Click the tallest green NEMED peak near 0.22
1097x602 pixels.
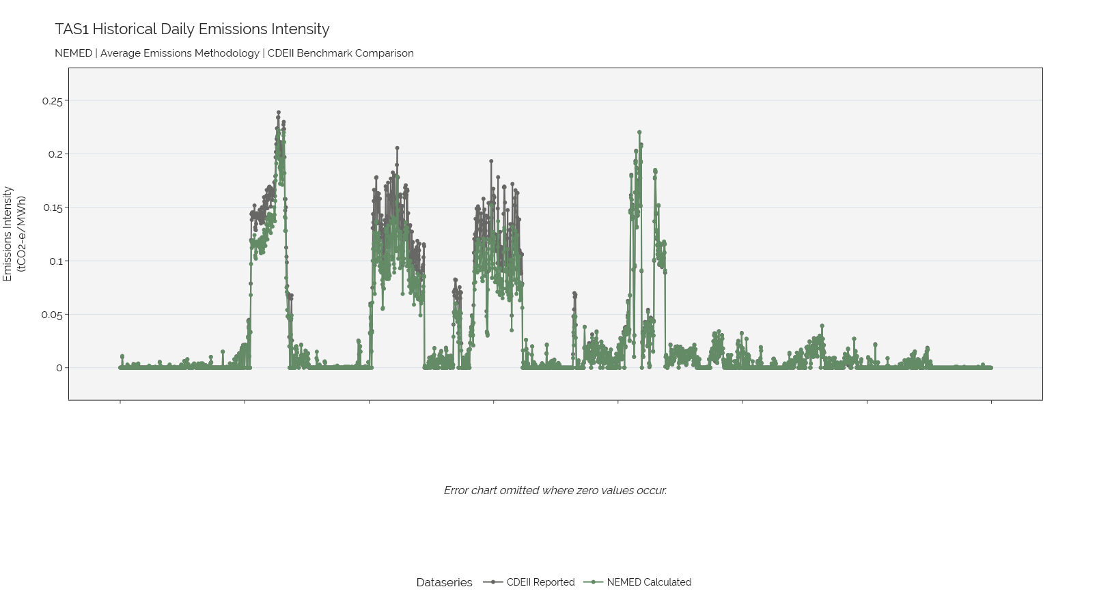[x=639, y=132]
